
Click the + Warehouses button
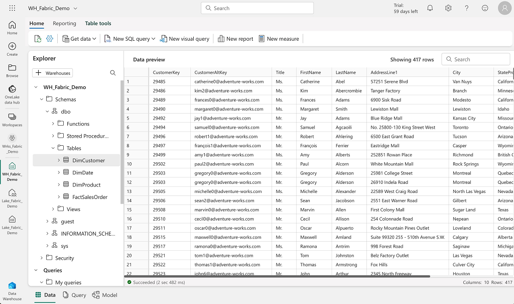(x=52, y=73)
